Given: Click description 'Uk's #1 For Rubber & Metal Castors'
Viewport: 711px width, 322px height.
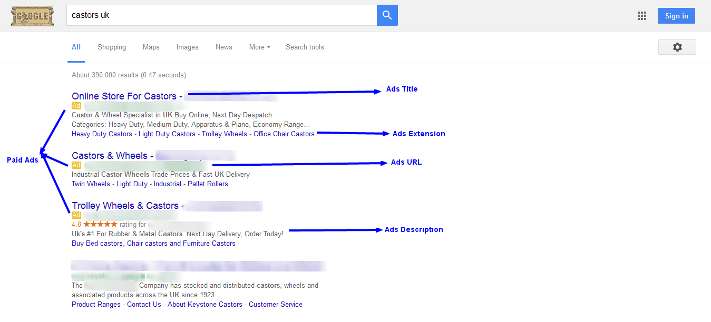Looking at the screenshot, I should click(x=127, y=234).
